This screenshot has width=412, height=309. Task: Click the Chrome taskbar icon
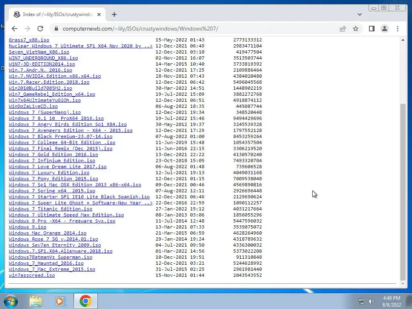pos(85,301)
